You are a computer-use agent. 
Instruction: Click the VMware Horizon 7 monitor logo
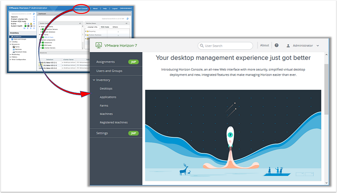[x=99, y=45]
